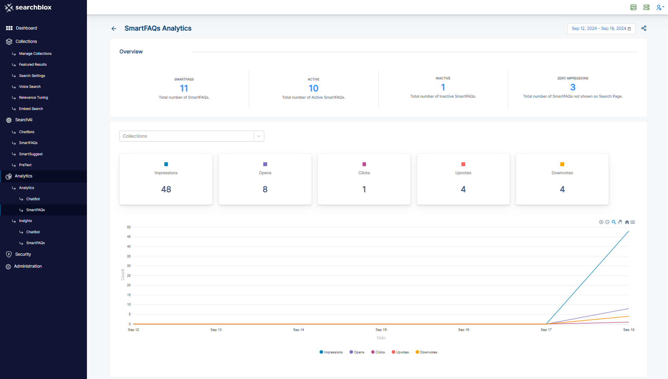Open Relevance Tuning in the sidebar
The width and height of the screenshot is (668, 379).
pyautogui.click(x=33, y=98)
